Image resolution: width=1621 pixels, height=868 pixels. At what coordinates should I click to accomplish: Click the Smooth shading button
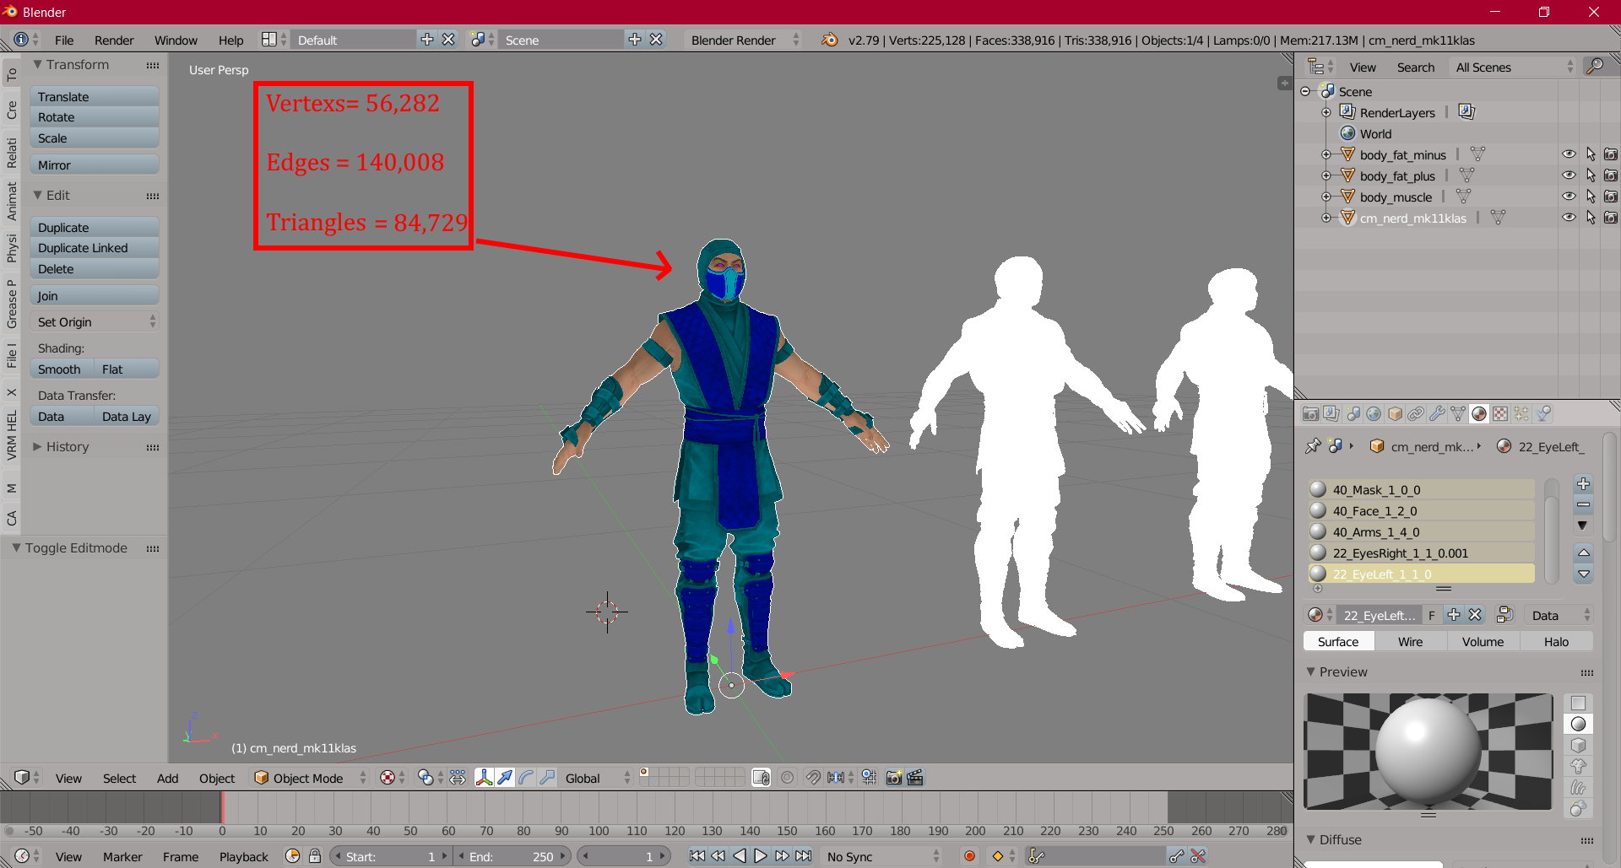click(62, 369)
